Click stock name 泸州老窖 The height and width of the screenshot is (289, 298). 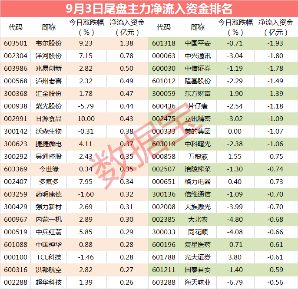(49, 81)
